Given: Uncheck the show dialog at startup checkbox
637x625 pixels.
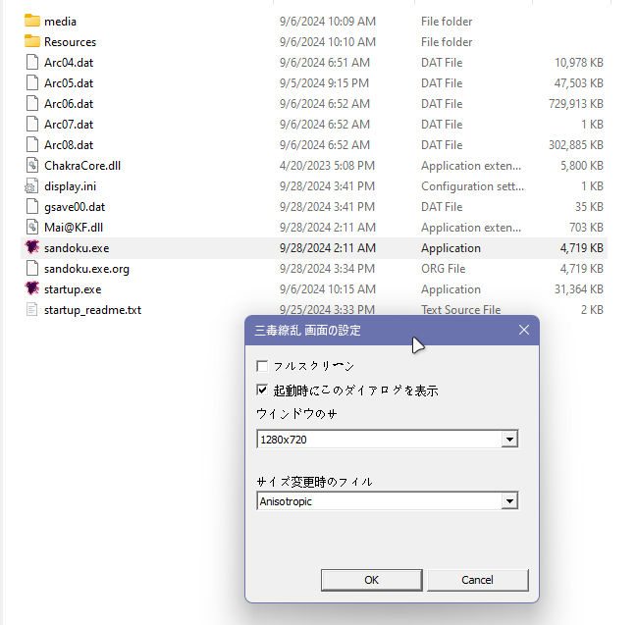Looking at the screenshot, I should (x=262, y=390).
